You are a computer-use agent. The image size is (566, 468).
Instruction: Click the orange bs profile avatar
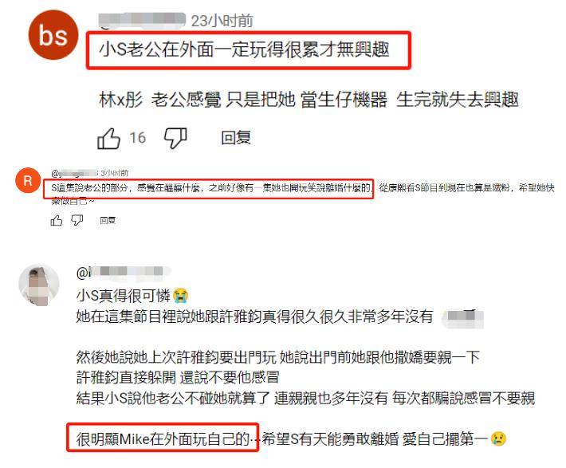pos(53,35)
